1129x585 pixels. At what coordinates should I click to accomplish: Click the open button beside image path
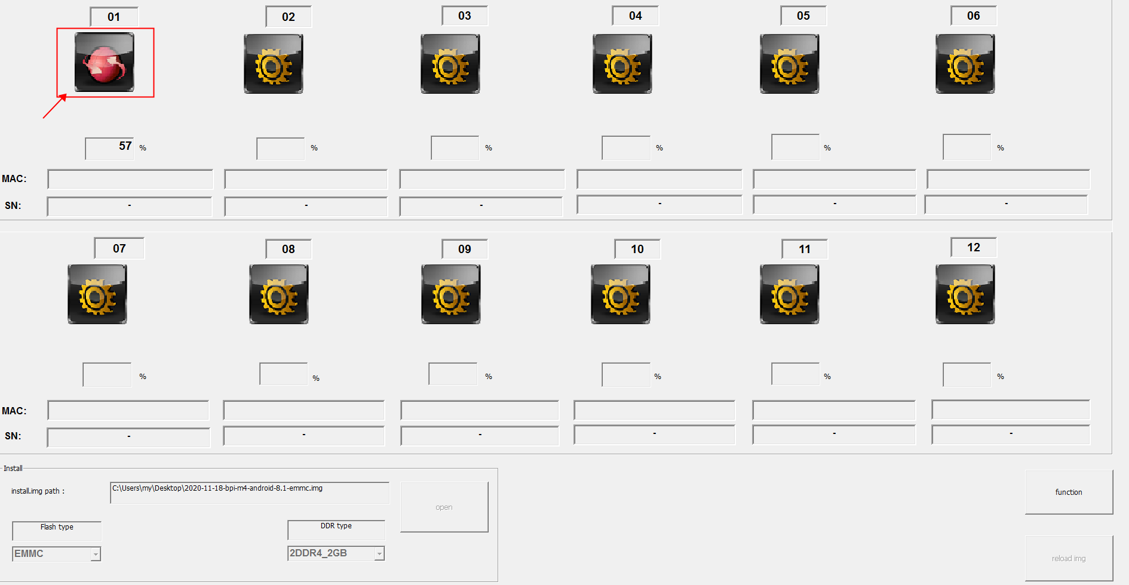coord(444,507)
